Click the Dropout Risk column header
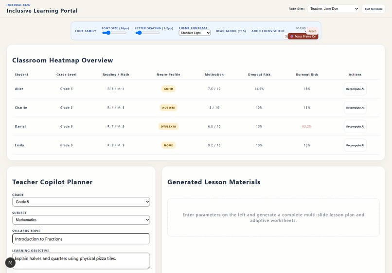Image resolution: width=392 pixels, height=273 pixels. (x=259, y=75)
